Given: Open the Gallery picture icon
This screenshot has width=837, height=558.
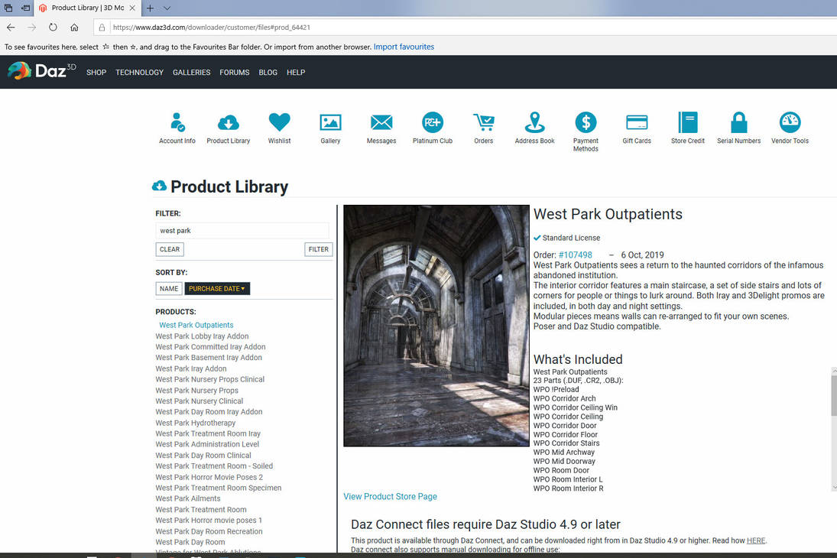Looking at the screenshot, I should click(330, 122).
